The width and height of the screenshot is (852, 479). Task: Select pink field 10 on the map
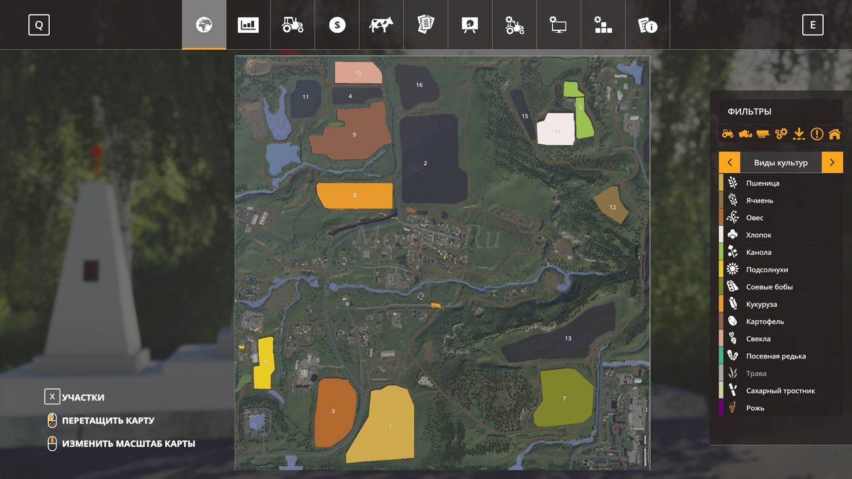point(357,73)
